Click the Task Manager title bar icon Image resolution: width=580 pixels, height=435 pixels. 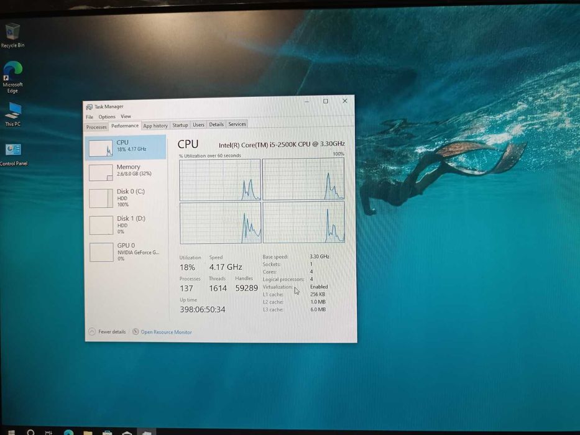tap(89, 107)
